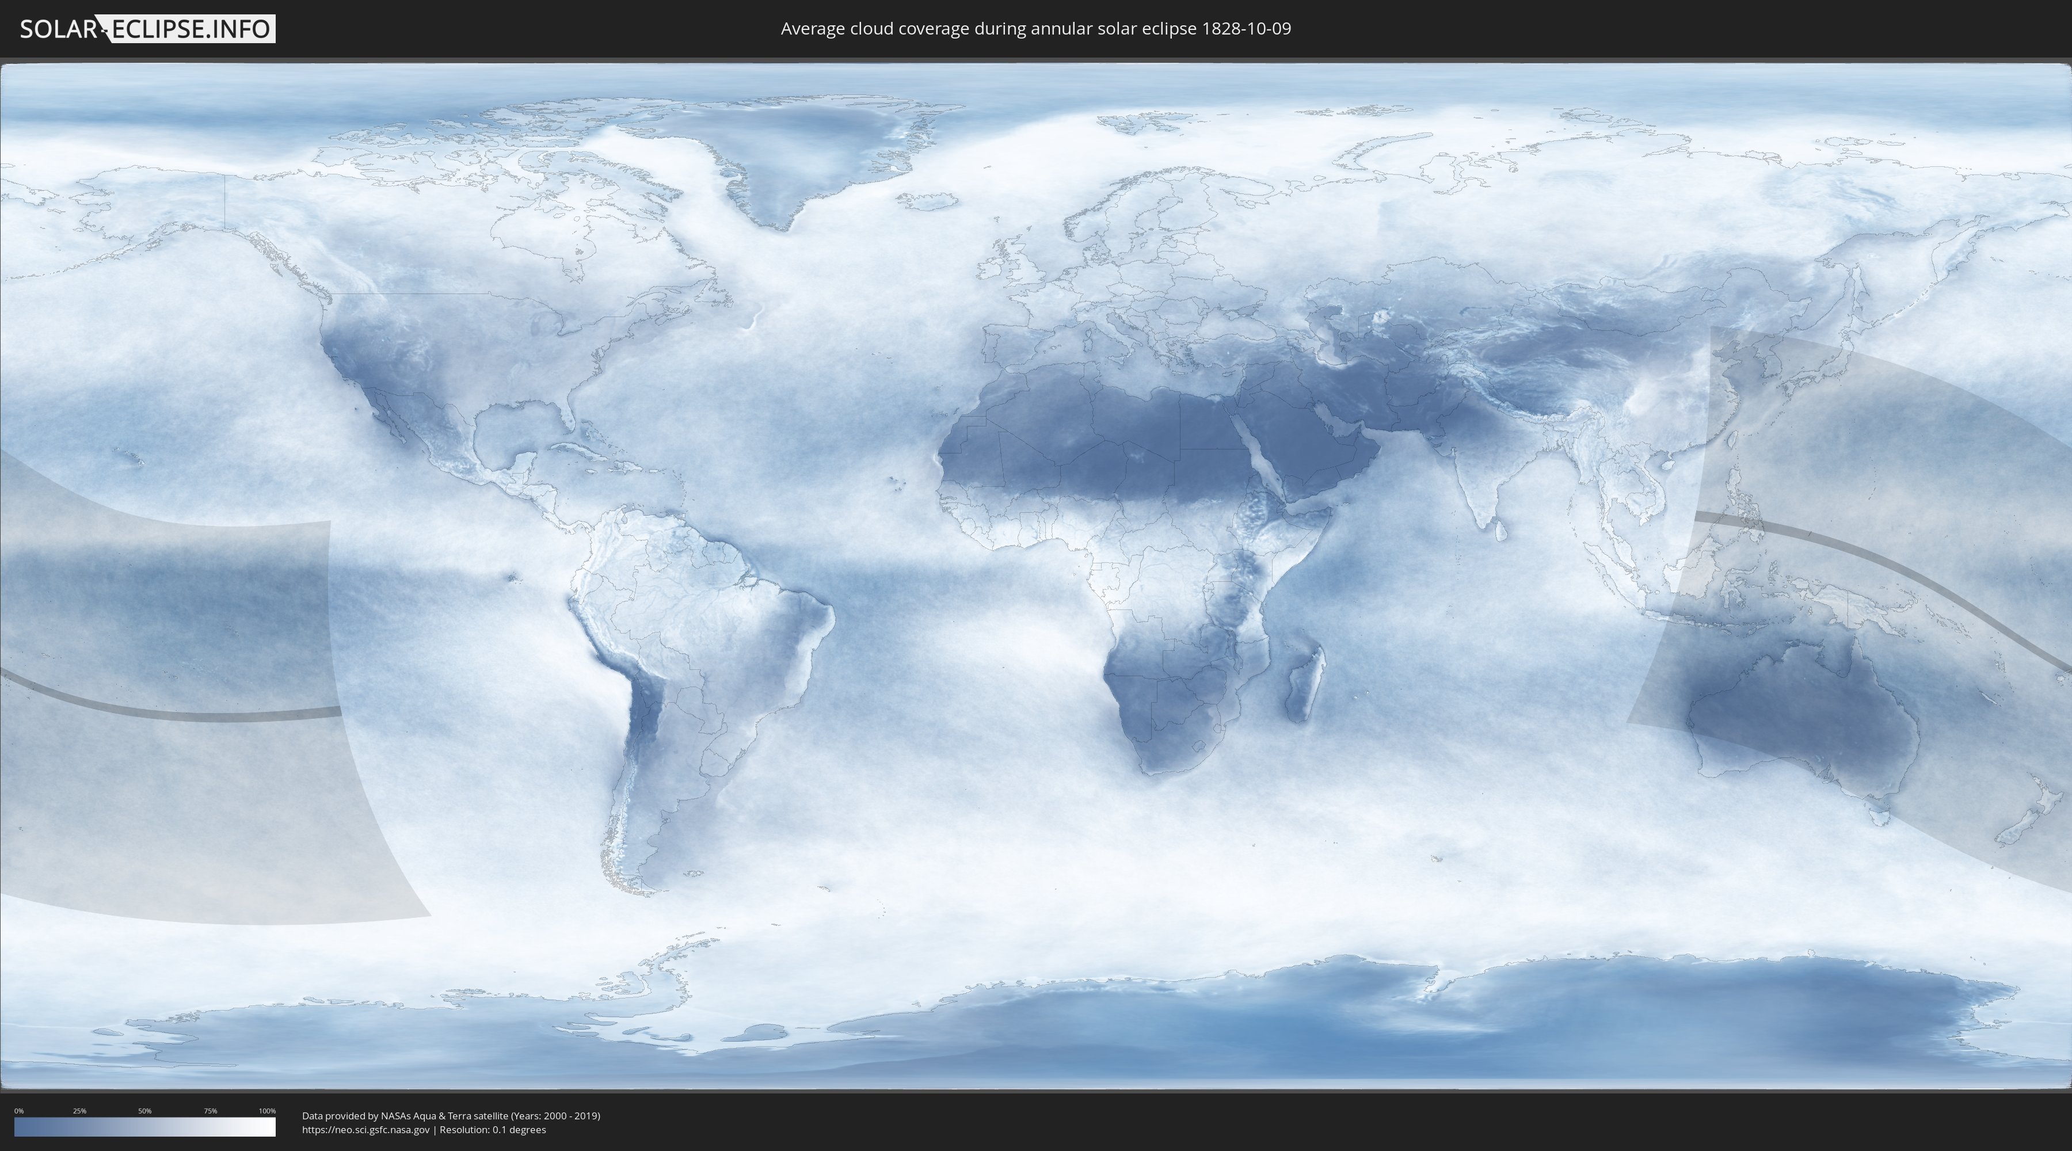Click the 75% legend label

coord(210,1111)
